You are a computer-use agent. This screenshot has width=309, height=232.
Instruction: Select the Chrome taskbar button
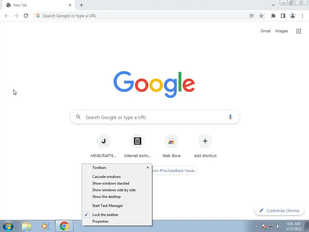point(64,226)
